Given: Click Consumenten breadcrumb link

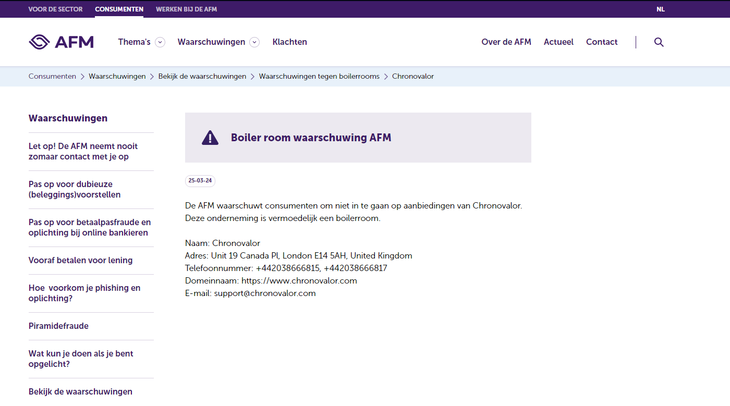Looking at the screenshot, I should click(x=52, y=77).
